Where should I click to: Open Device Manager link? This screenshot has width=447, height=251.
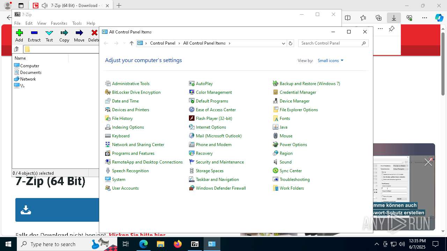tap(294, 101)
